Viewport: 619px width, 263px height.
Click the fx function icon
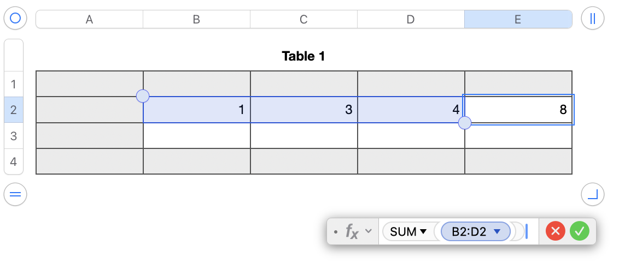[352, 231]
